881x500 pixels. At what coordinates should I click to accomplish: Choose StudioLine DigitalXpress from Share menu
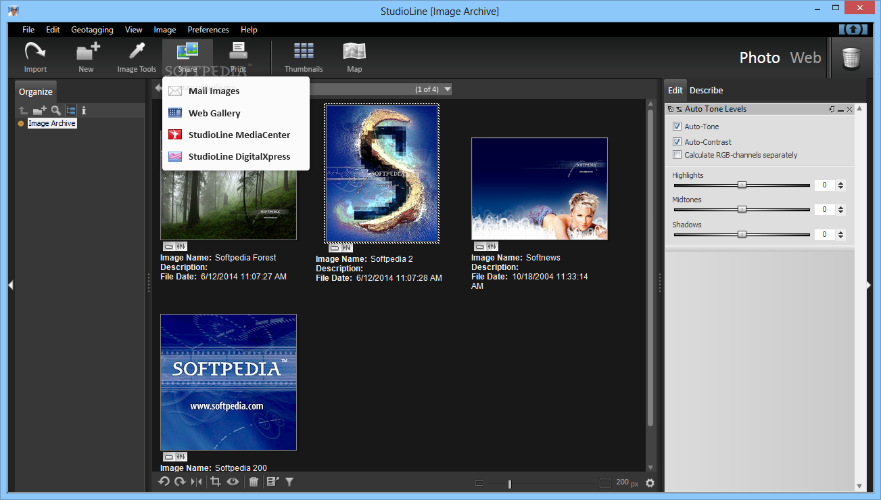pyautogui.click(x=235, y=156)
